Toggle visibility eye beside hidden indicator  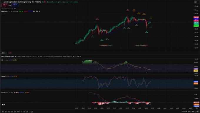click(x=15, y=9)
